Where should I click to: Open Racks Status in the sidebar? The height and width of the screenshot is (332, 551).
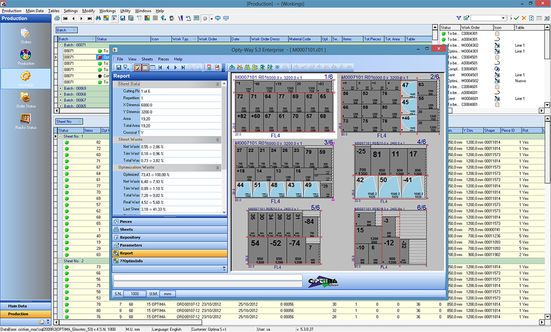tap(26, 121)
